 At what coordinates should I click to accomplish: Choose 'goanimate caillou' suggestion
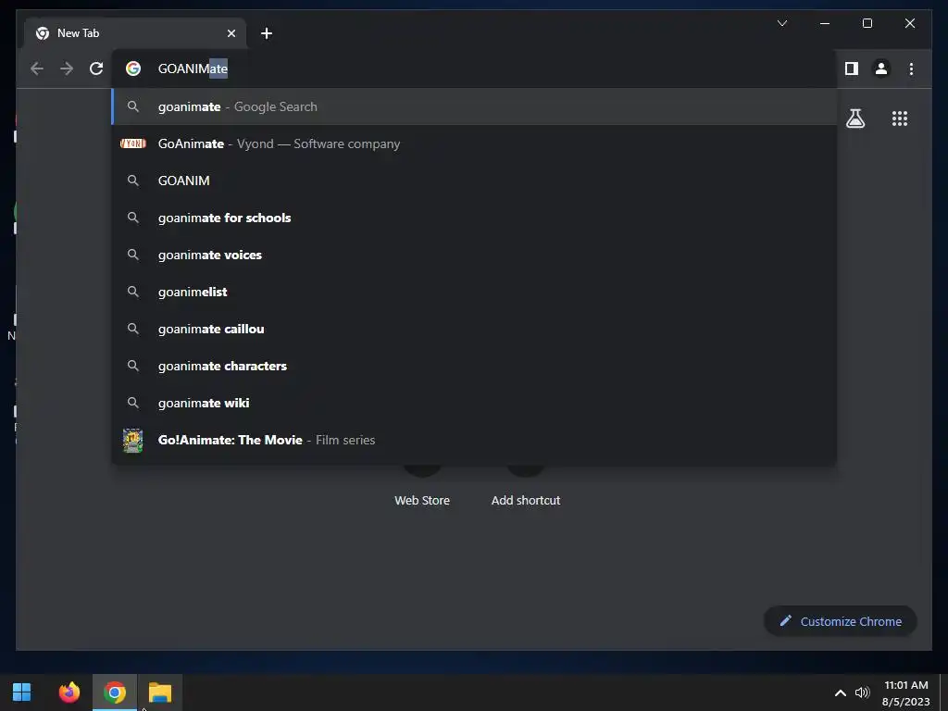coord(474,329)
